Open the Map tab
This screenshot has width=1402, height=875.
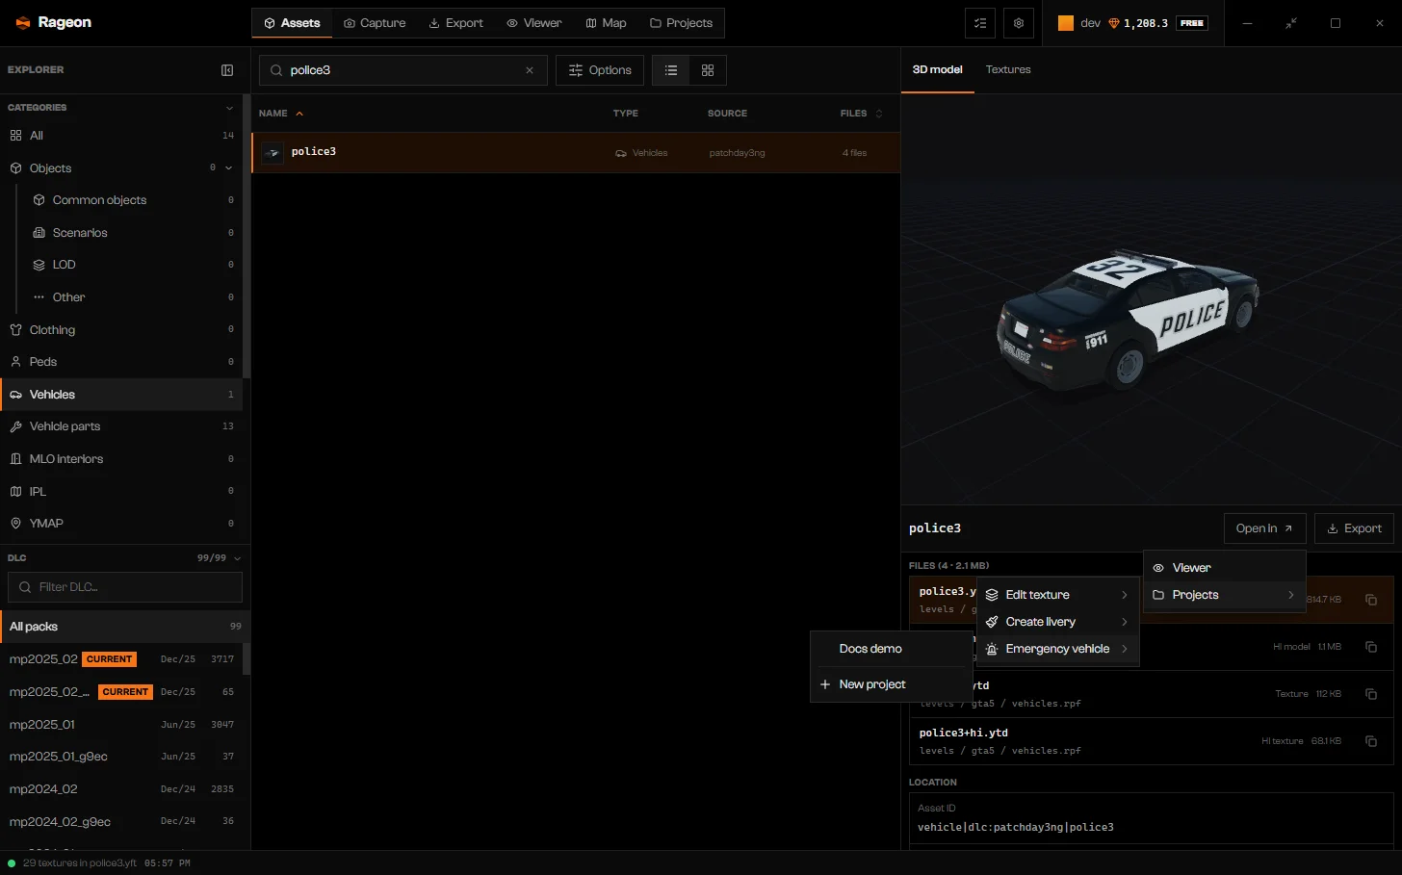[607, 23]
